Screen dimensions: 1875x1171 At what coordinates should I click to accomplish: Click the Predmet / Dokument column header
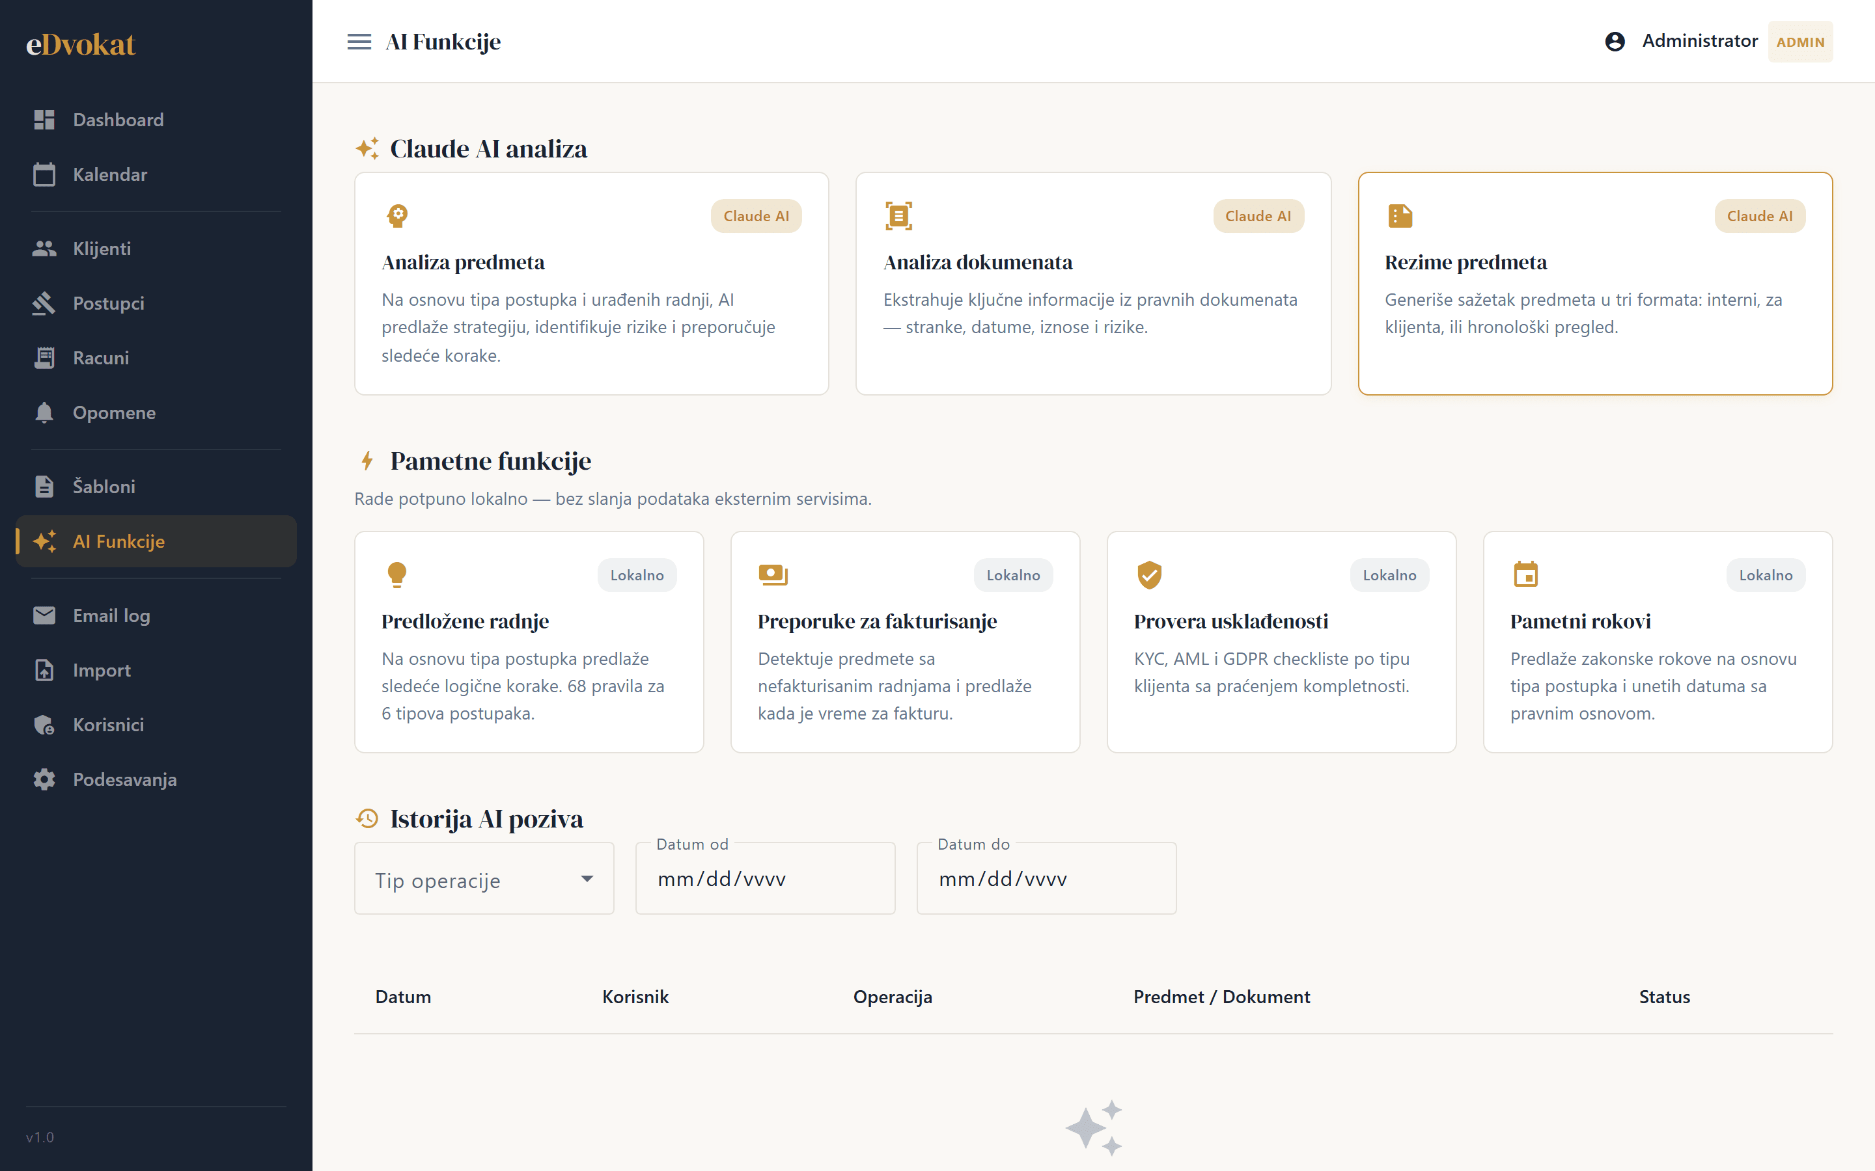(x=1222, y=997)
